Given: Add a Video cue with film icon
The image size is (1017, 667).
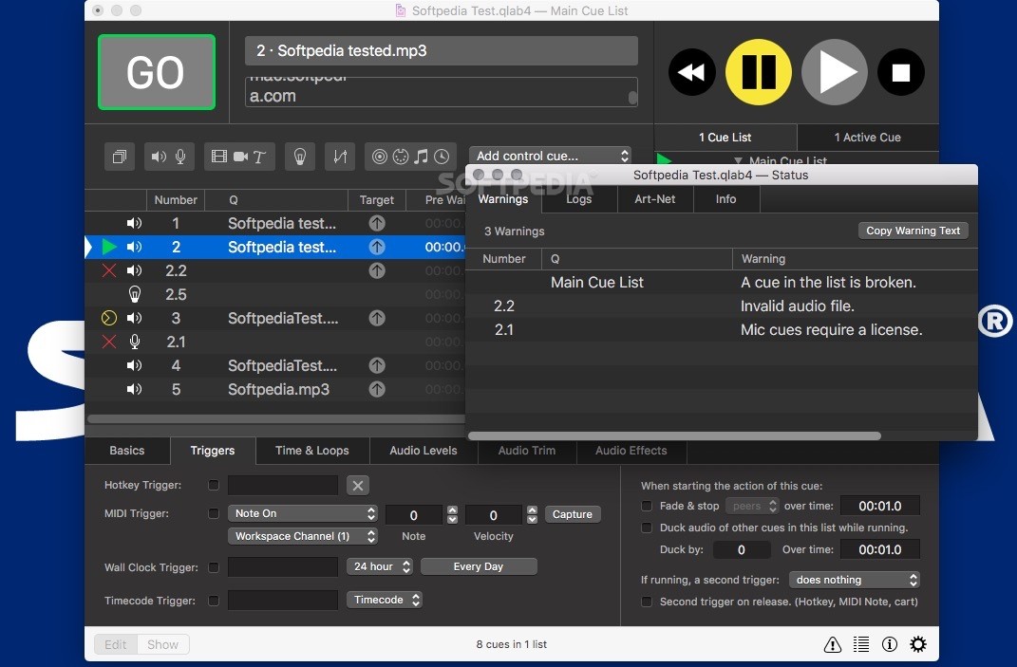Looking at the screenshot, I should 219,157.
